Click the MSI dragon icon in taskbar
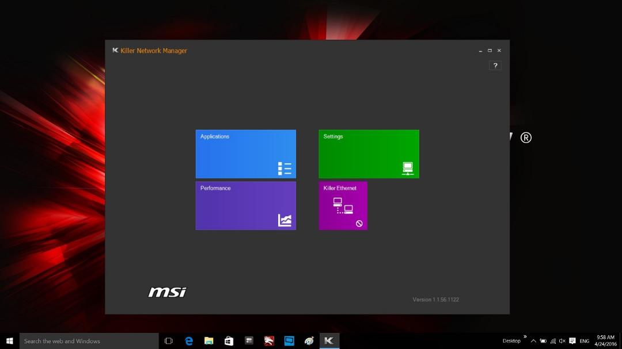 coord(269,341)
